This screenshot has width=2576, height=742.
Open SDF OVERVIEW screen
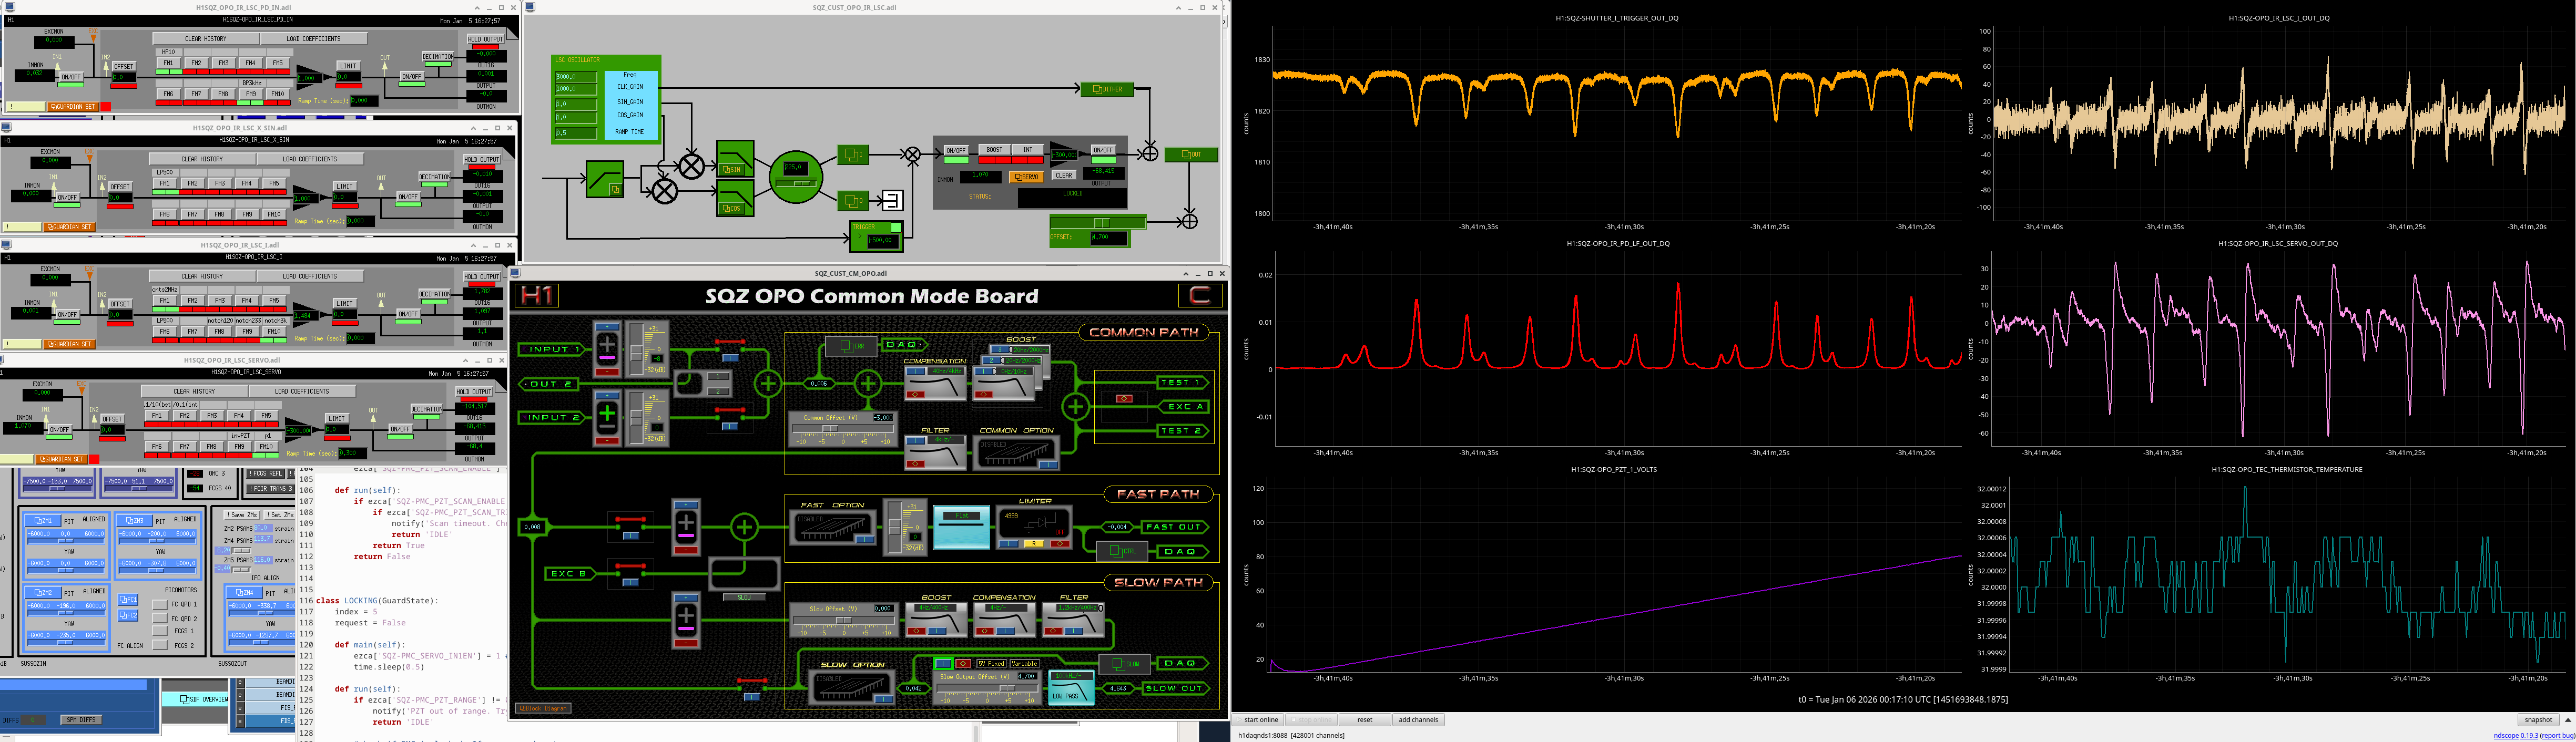tap(204, 699)
